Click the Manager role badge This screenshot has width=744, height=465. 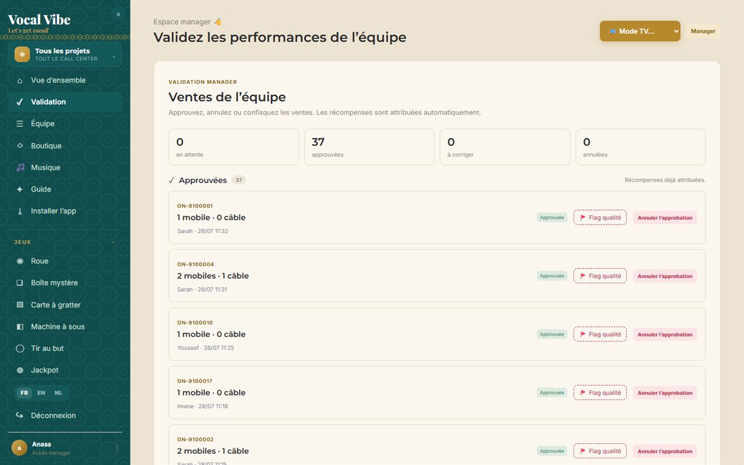click(x=703, y=31)
